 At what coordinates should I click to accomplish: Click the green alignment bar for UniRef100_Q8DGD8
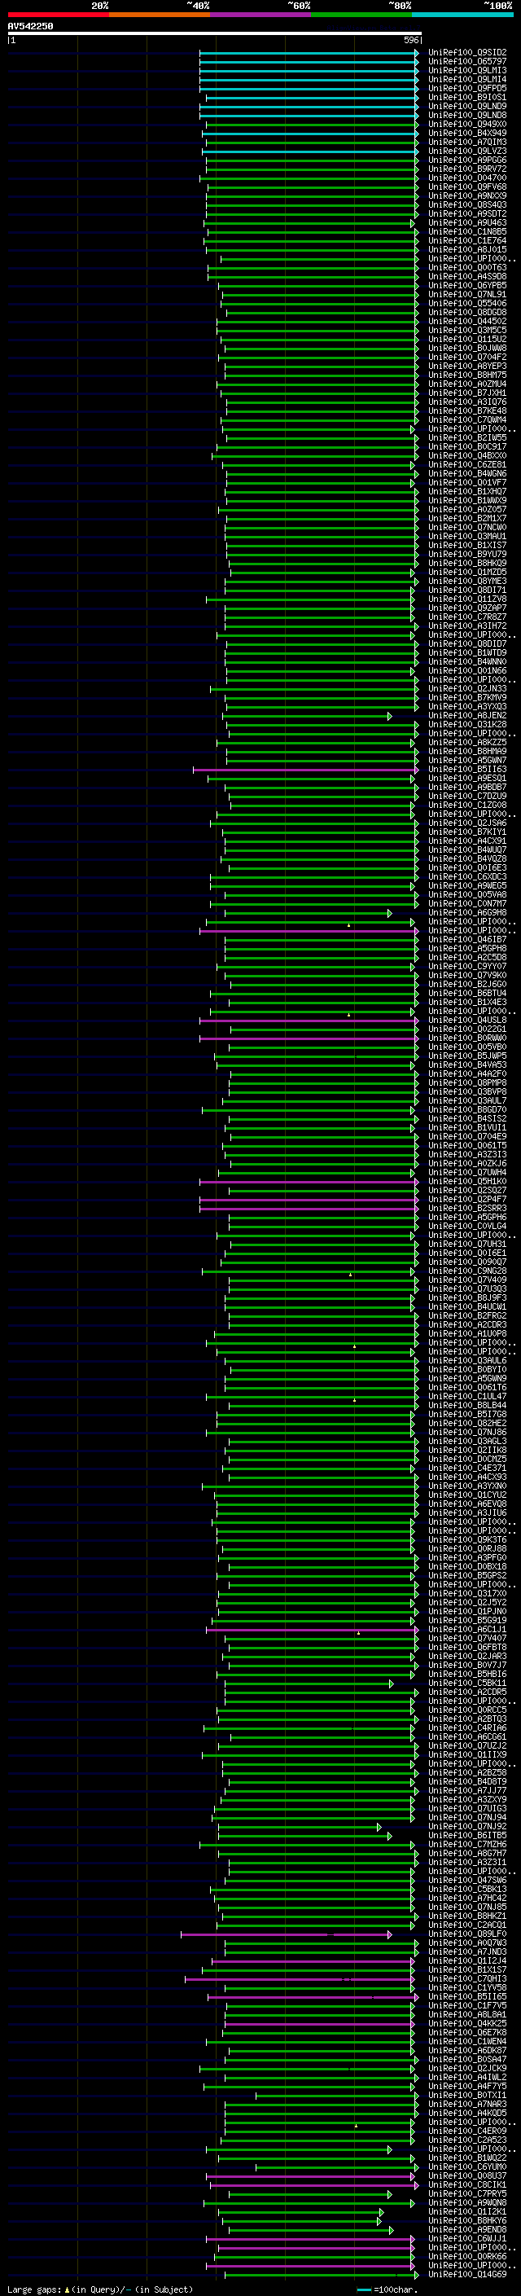click(322, 312)
